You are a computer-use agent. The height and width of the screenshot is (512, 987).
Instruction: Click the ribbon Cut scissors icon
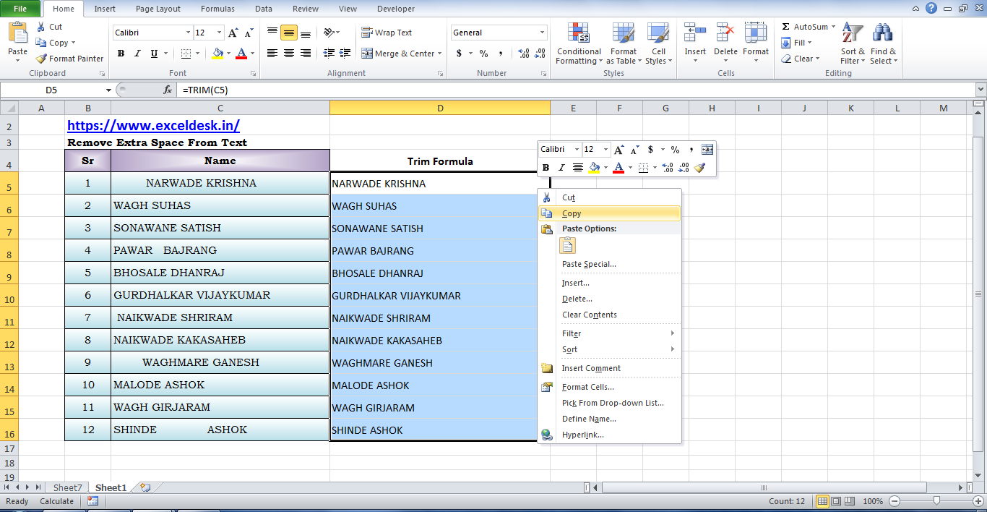40,27
